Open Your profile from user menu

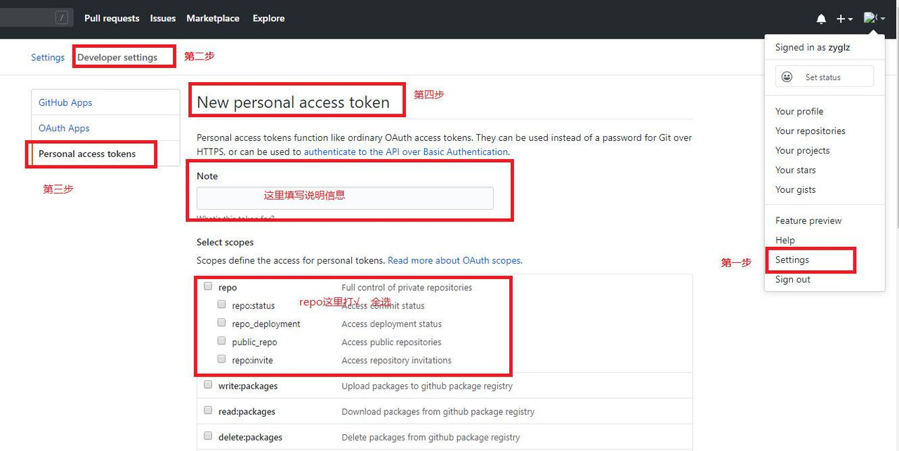799,112
